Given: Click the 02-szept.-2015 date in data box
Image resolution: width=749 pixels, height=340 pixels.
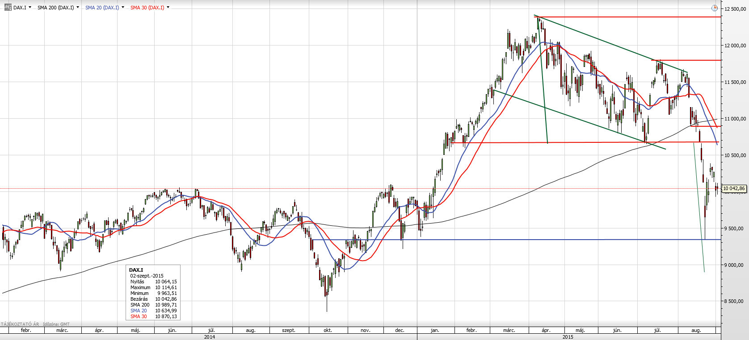Looking at the screenshot, I should tap(147, 276).
